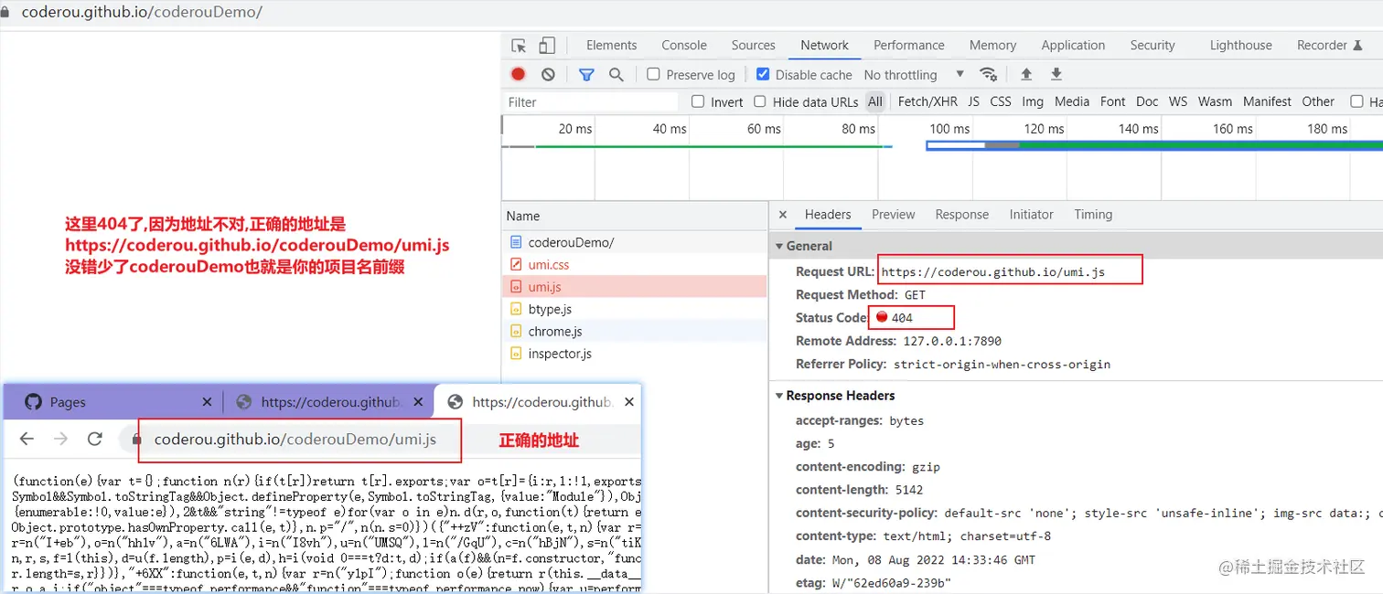Filter requests by Doc type
Viewport: 1383px width, 594px height.
click(1147, 101)
